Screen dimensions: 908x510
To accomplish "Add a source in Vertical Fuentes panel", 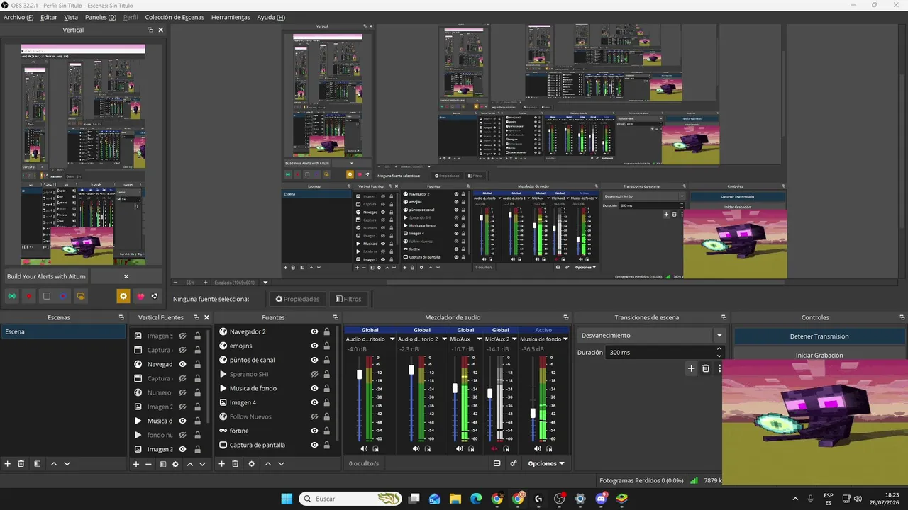I will pyautogui.click(x=136, y=464).
